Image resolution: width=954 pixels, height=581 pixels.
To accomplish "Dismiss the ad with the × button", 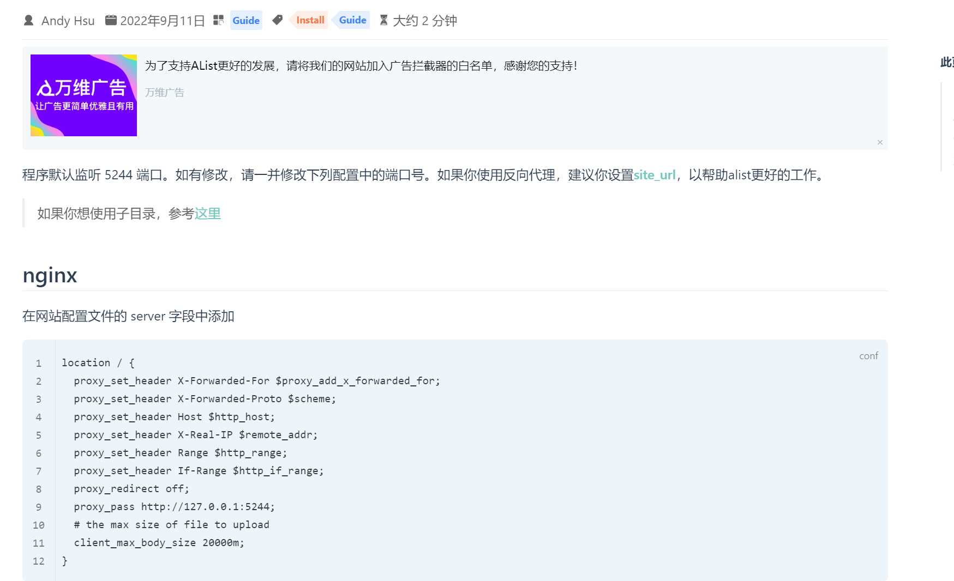I will click(x=880, y=142).
